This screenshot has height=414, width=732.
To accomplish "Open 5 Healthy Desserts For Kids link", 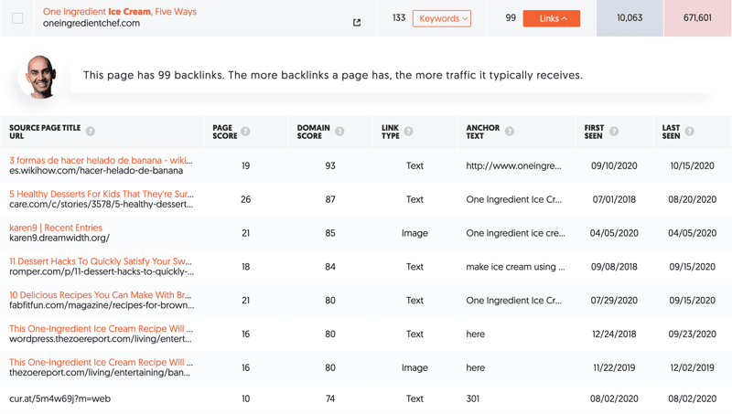I will click(102, 194).
